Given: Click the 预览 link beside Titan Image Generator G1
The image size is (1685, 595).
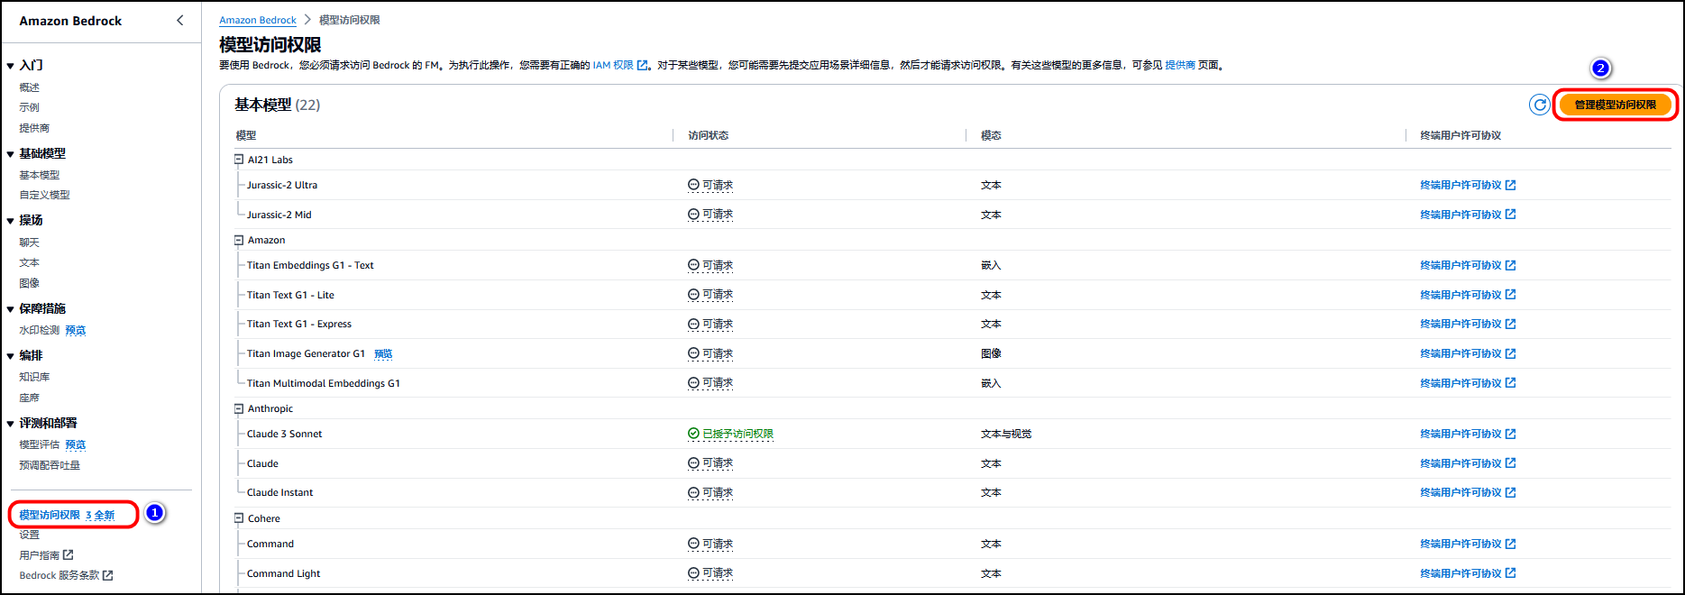Looking at the screenshot, I should [x=383, y=353].
